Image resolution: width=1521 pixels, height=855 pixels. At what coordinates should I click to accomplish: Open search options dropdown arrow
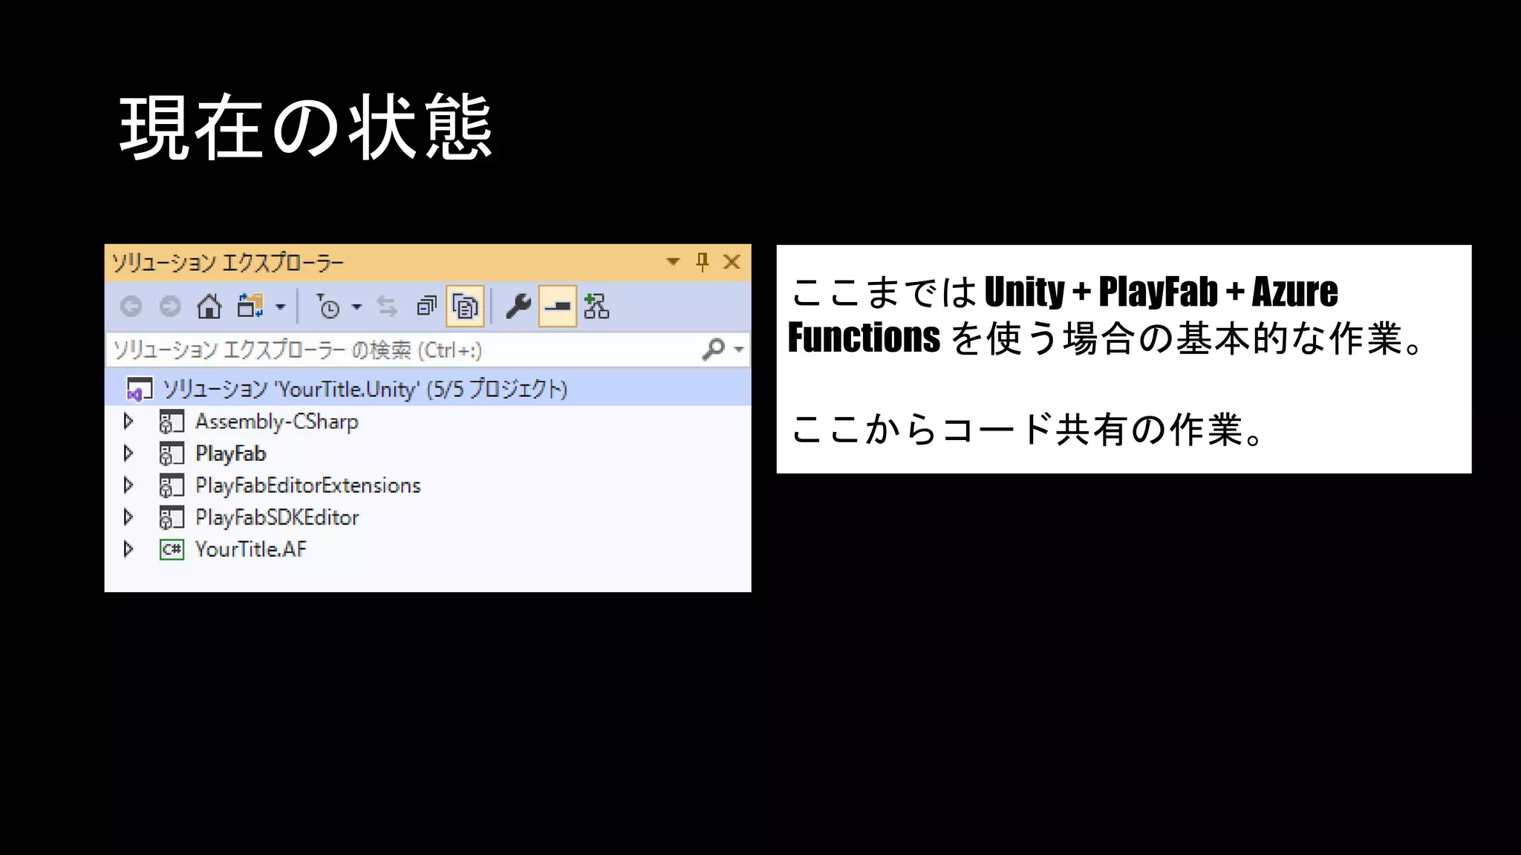739,350
